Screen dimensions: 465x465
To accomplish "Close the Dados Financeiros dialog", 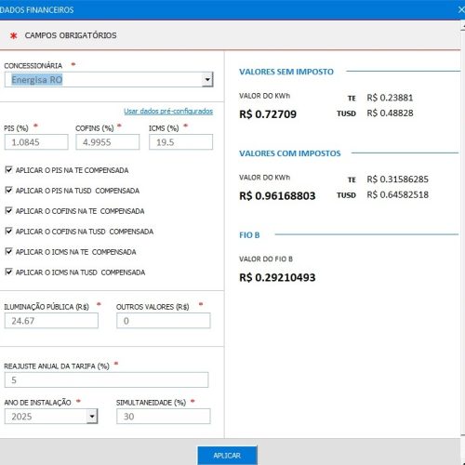I will [461, 9].
